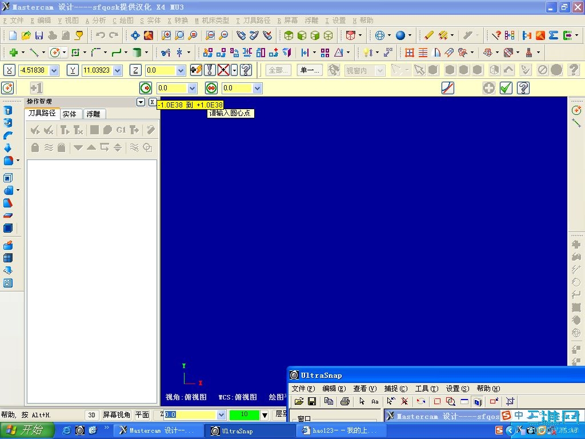Click the radius value input field

click(x=171, y=88)
